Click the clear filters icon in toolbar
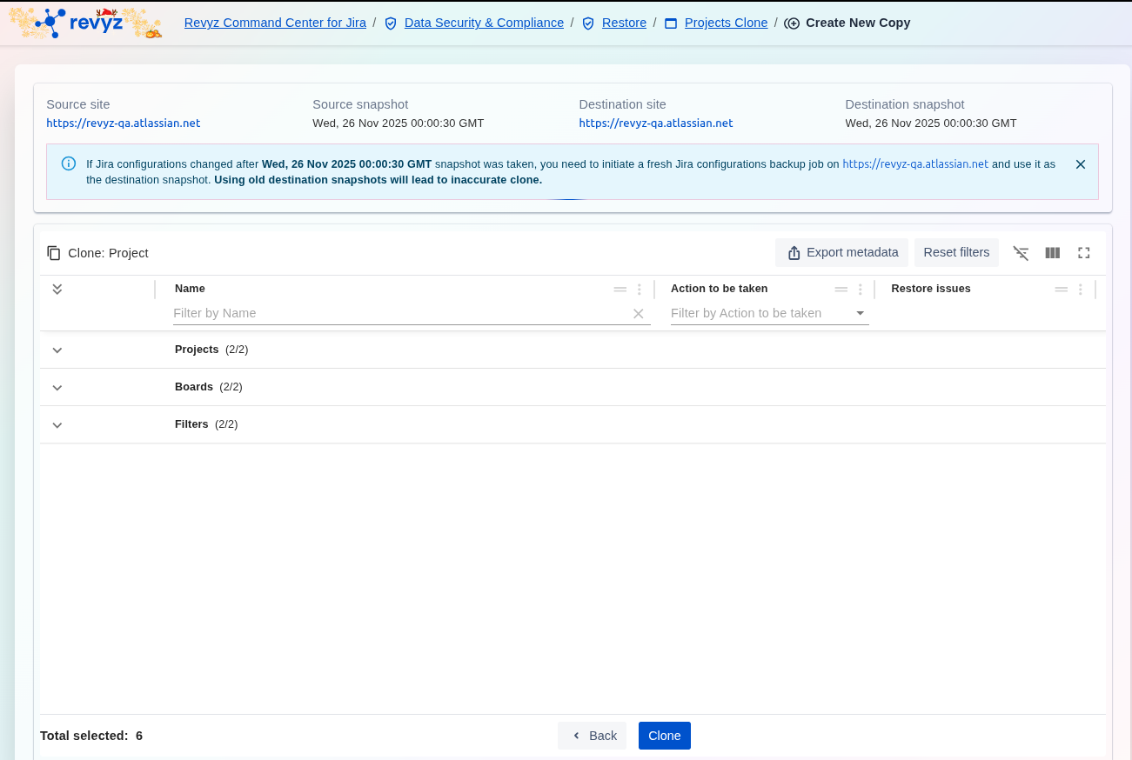 pos(1021,253)
